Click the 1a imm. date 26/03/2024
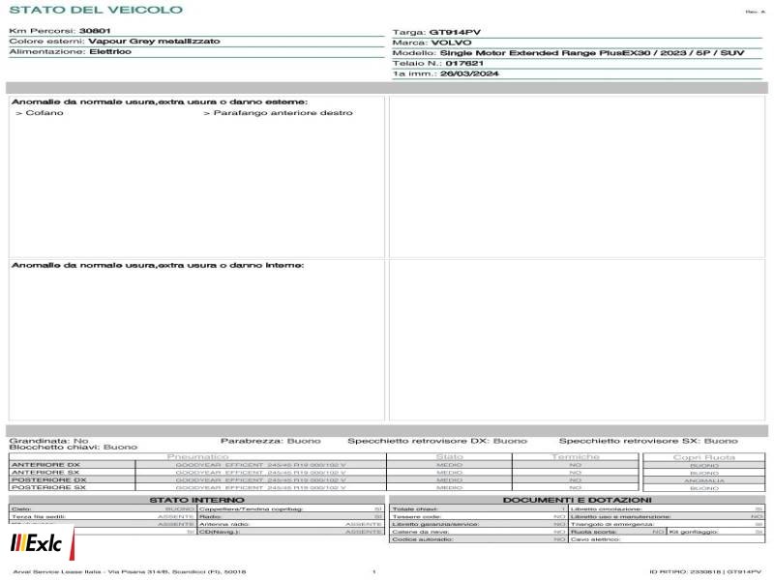 469,73
